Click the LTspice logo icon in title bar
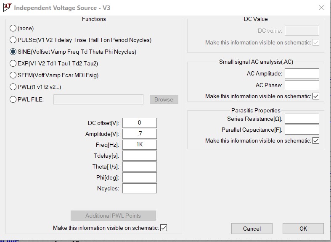 pos(7,8)
